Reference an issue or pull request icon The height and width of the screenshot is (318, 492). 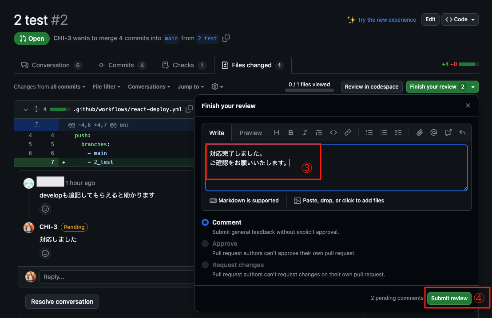(x=448, y=133)
